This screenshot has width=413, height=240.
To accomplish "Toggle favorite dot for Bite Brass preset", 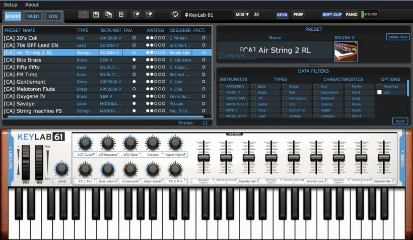I will [x=134, y=60].
